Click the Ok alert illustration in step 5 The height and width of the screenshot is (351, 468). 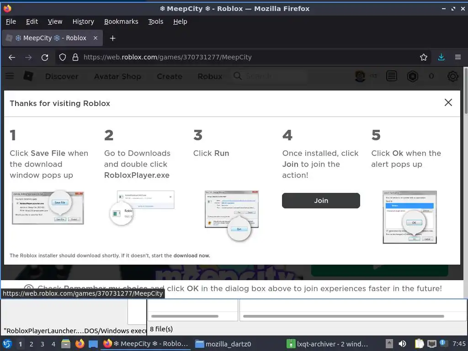tap(409, 217)
